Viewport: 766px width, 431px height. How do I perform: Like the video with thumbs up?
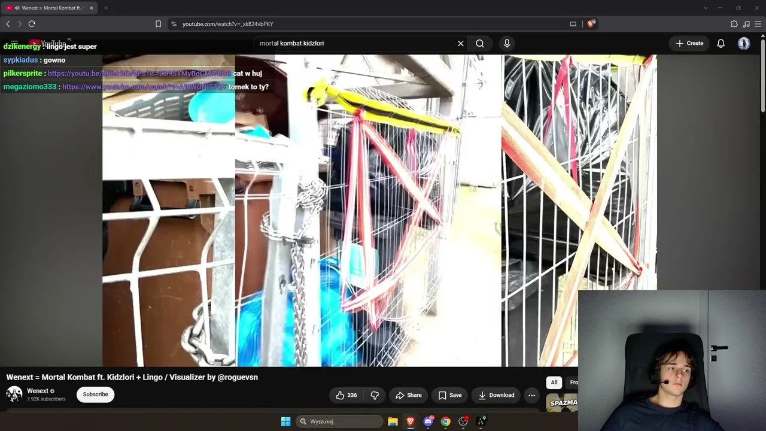346,395
